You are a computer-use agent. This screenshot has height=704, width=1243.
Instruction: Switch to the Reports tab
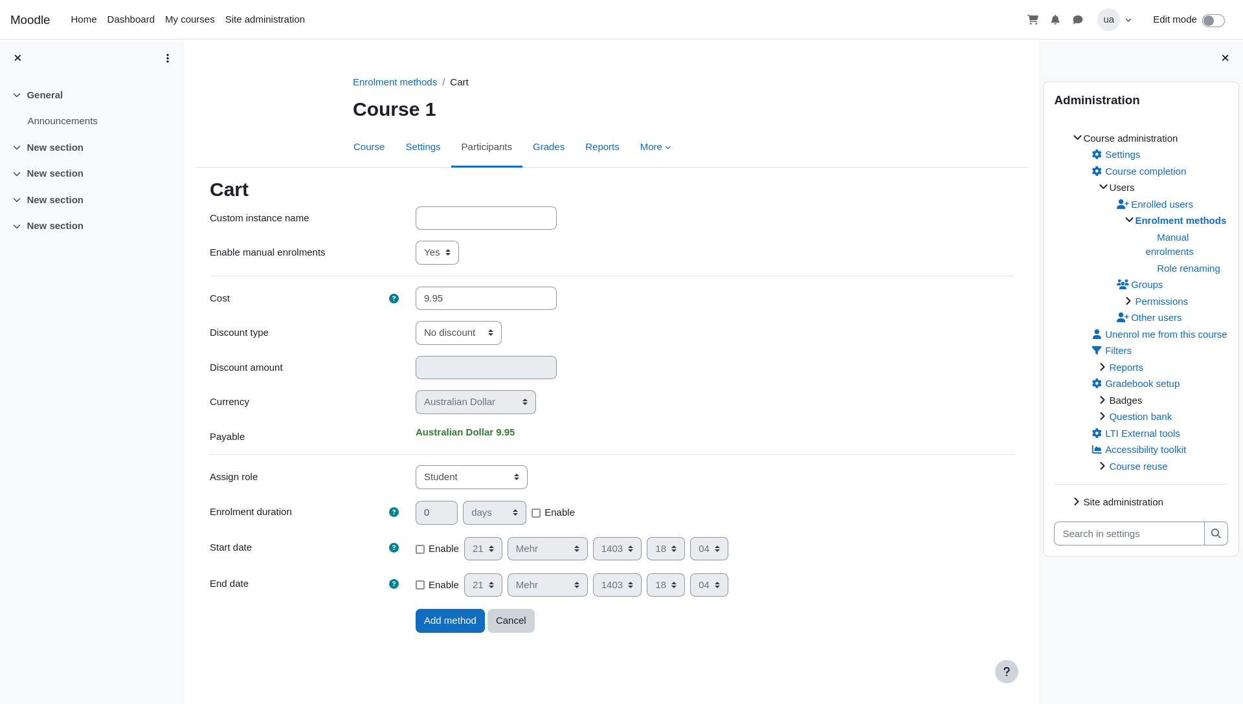602,147
